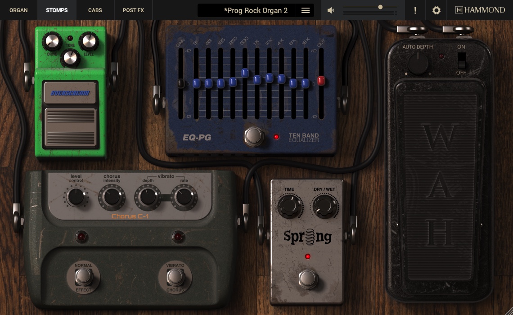Screen dimensions: 513x315
Task: Toggle the Vibrato/Chorus footswitch
Action: 175,277
